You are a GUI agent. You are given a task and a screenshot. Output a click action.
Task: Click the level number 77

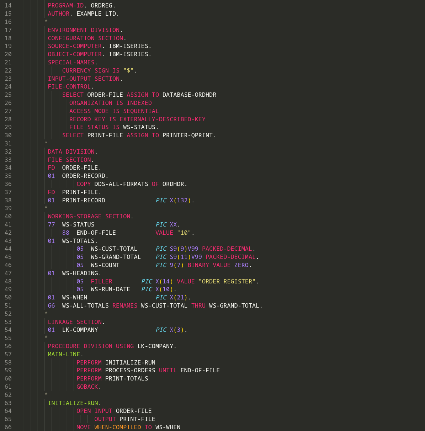pyautogui.click(x=51, y=225)
